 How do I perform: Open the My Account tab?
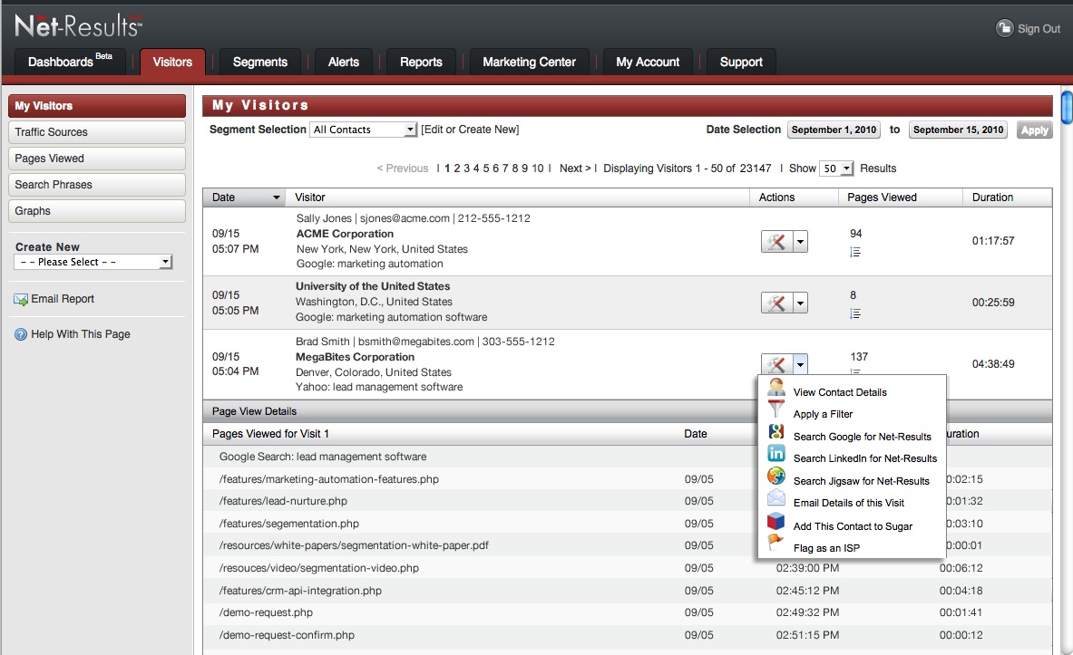click(x=648, y=63)
